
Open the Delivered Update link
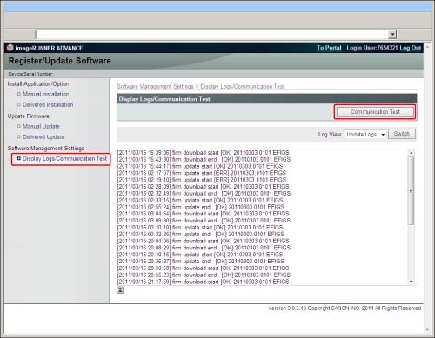click(x=43, y=136)
